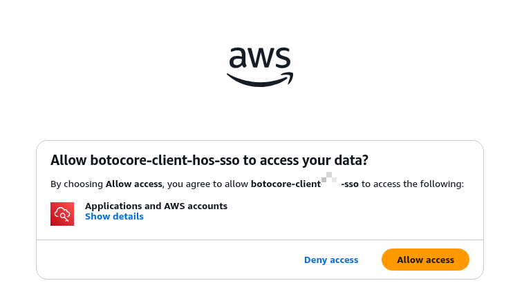This screenshot has width=513, height=292.
Task: Click bold "Allow access" in the description sentence
Action: [133, 184]
